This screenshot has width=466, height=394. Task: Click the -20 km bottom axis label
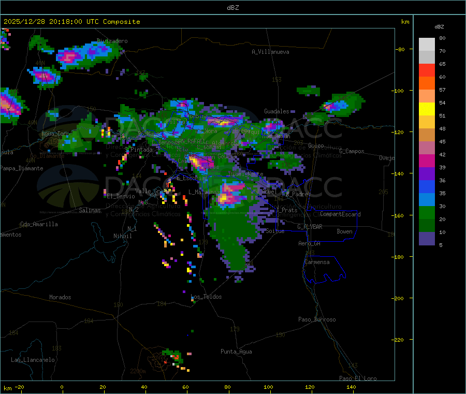19,387
